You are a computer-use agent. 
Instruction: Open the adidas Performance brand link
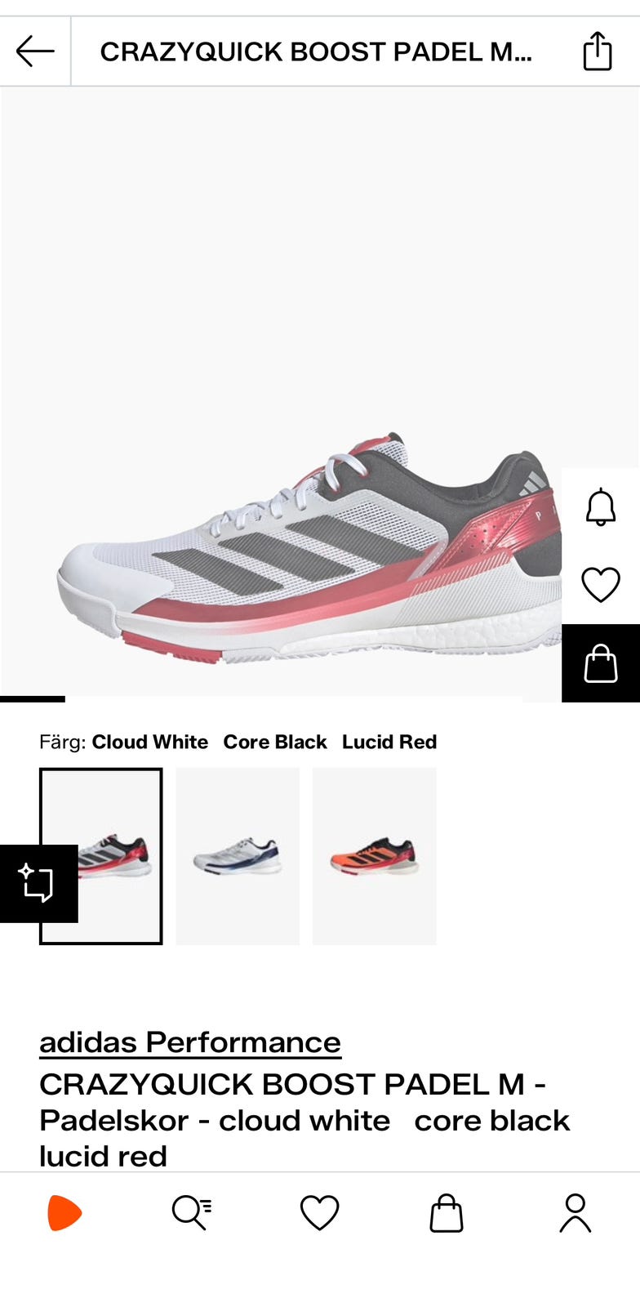[190, 1042]
